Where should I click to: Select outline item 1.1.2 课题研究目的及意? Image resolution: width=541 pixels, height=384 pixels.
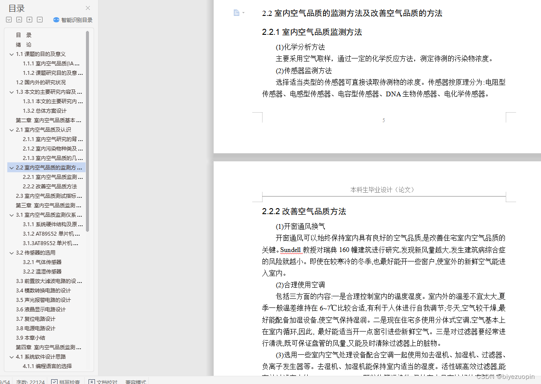pyautogui.click(x=53, y=73)
